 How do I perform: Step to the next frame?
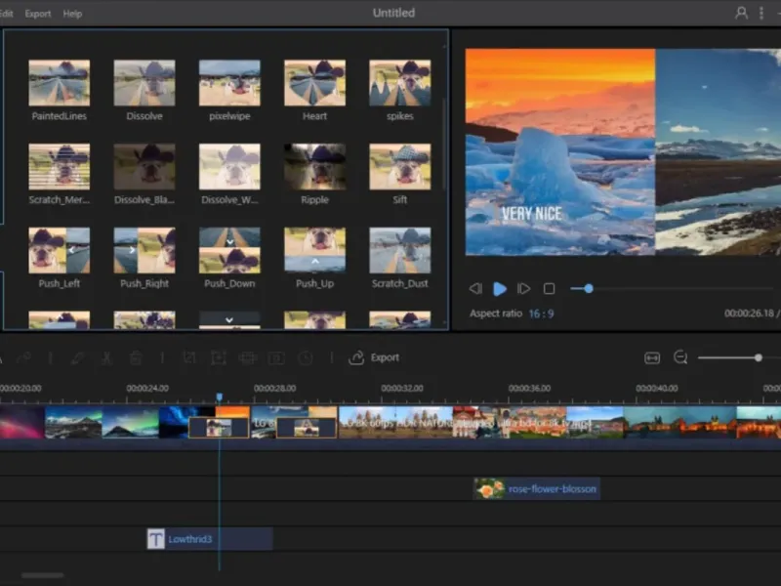click(524, 289)
